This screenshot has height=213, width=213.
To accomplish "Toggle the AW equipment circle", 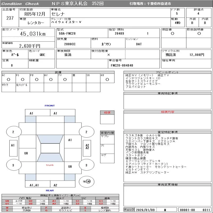I will tap(107, 79).
